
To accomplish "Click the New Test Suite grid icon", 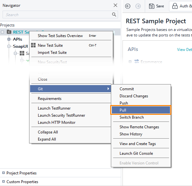I will tap(33, 45).
